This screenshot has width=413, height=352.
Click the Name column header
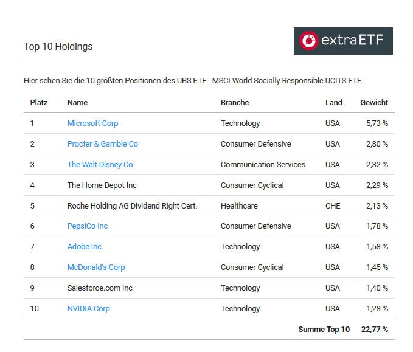[x=77, y=102]
